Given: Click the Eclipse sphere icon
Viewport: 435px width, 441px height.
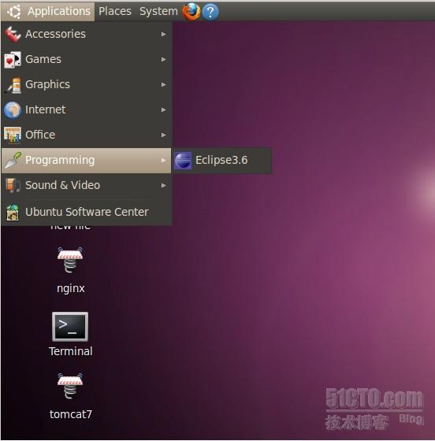Looking at the screenshot, I should click(183, 161).
